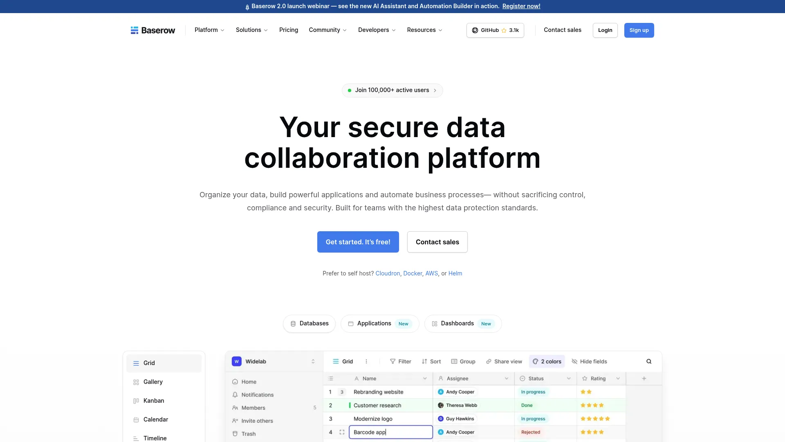Expand the Widelab workspace switcher
The width and height of the screenshot is (785, 442).
(313, 361)
